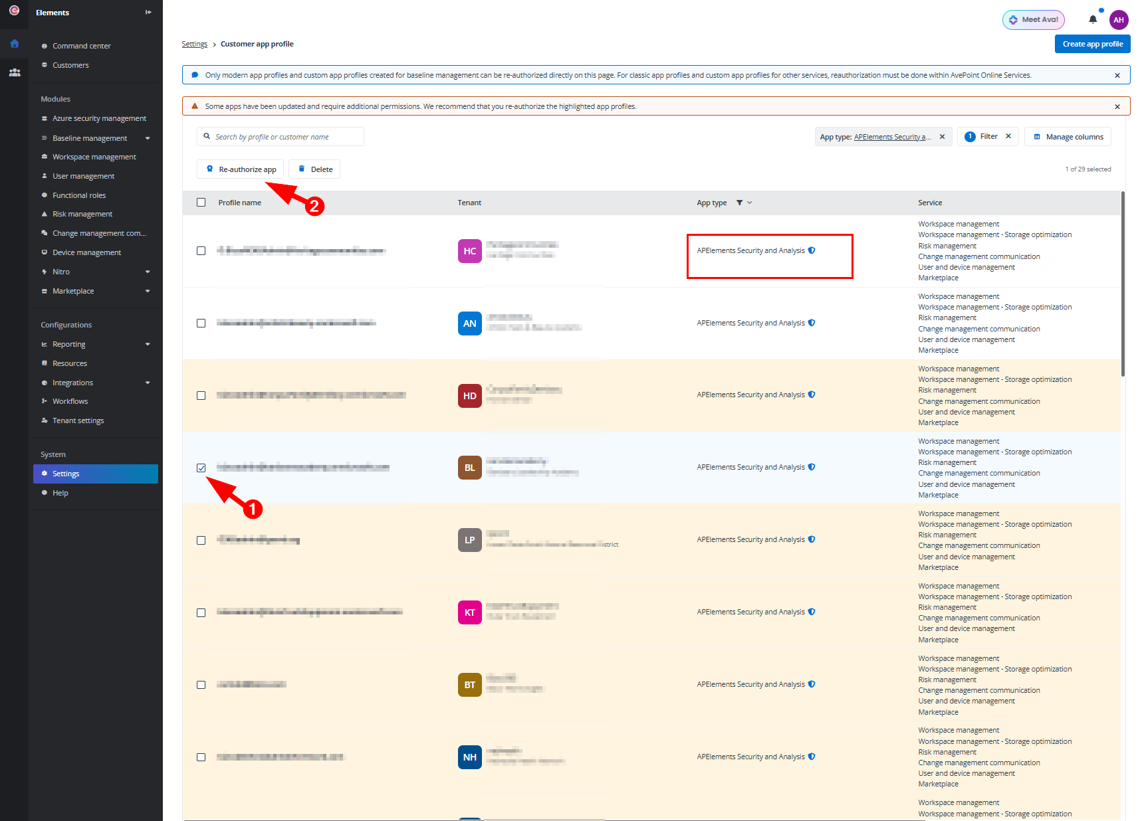Click the HC tenant avatar
The image size is (1140, 821).
coord(470,251)
